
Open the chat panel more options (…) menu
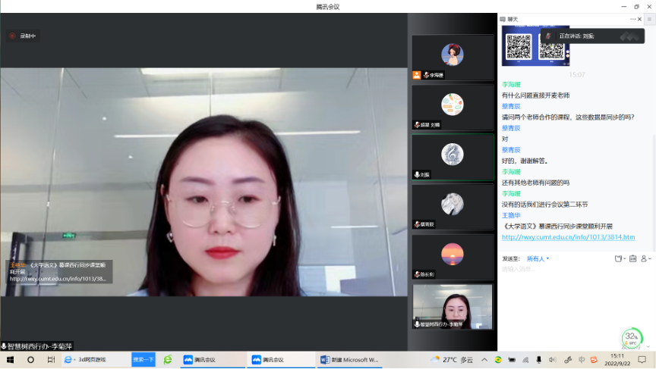click(633, 19)
